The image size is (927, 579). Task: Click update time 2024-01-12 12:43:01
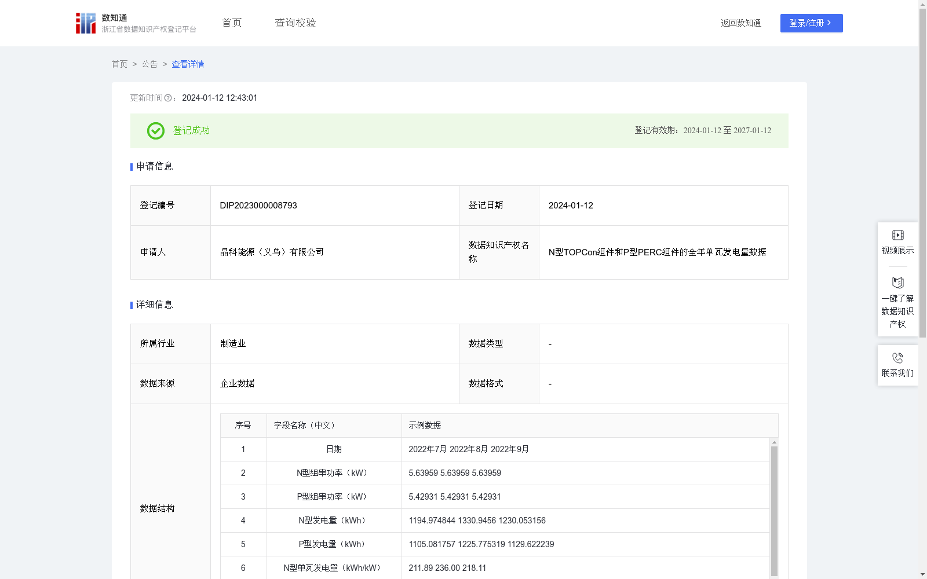pos(220,98)
